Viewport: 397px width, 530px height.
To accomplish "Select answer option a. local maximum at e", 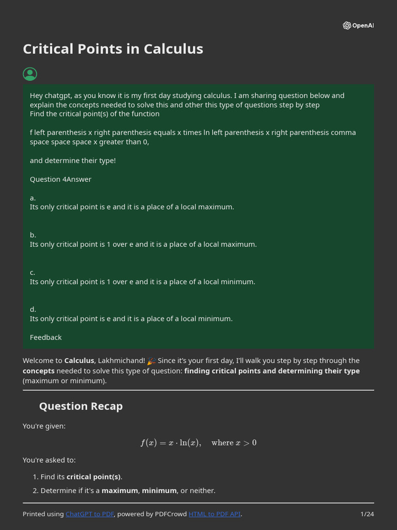I will [131, 207].
